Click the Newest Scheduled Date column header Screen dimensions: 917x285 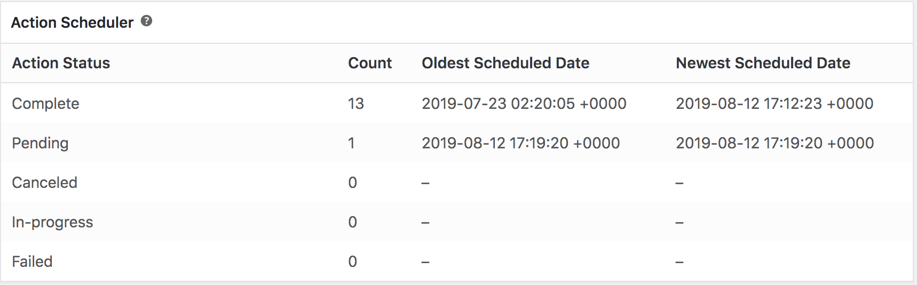point(763,63)
